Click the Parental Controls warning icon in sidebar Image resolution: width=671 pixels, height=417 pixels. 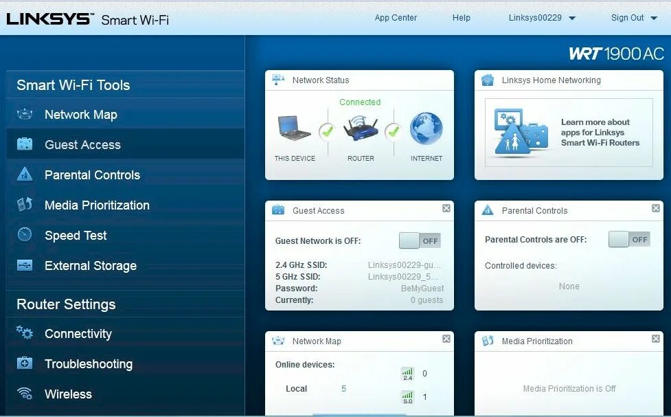tap(25, 174)
